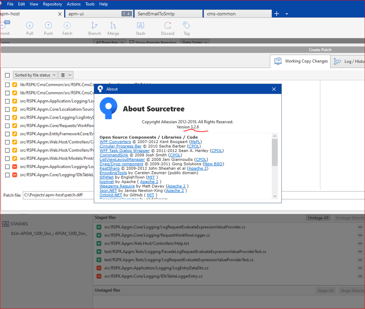Open the list view mode dropdown

[x=66, y=75]
